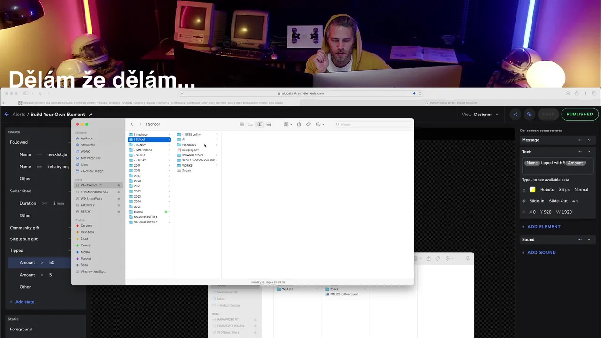Click the tipped message text field

pos(557,166)
